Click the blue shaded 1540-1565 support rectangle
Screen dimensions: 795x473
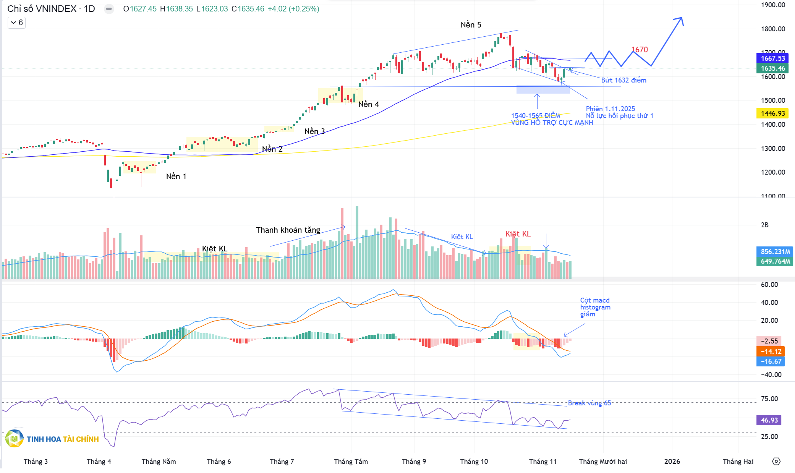(542, 89)
